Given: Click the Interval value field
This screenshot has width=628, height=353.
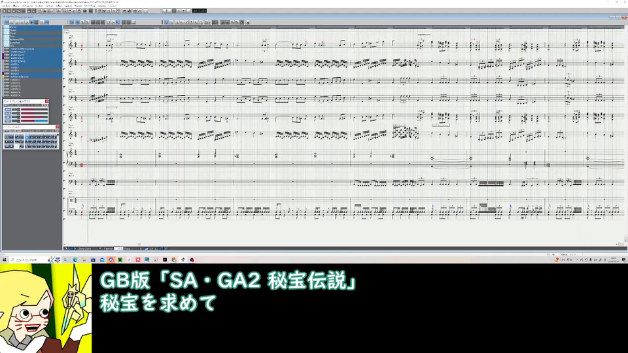Looking at the screenshot, I should click(118, 248).
